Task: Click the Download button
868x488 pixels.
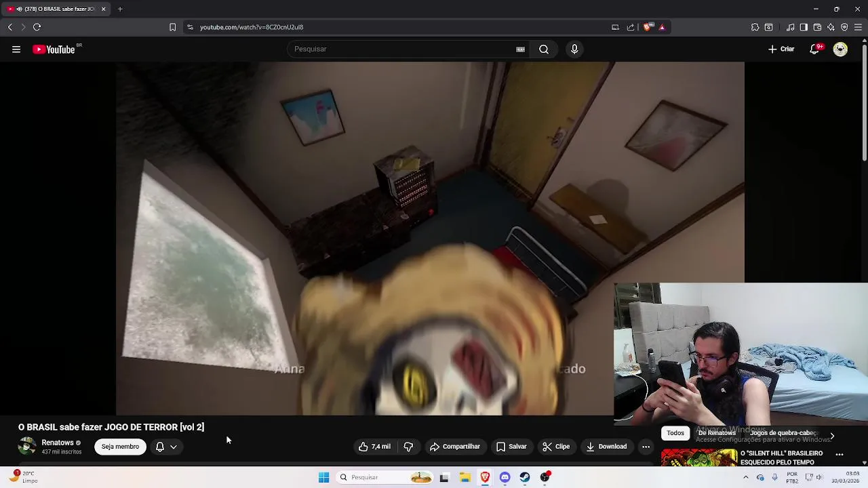Action: coord(606,447)
